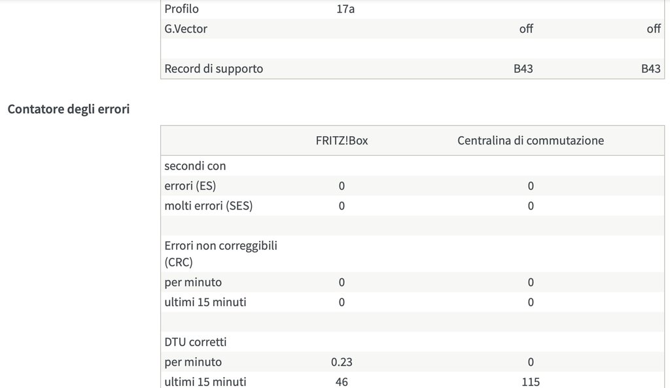Click the value 46 in the FRITZ!Box column
Viewport: 670px width, 388px height.
pyautogui.click(x=342, y=381)
